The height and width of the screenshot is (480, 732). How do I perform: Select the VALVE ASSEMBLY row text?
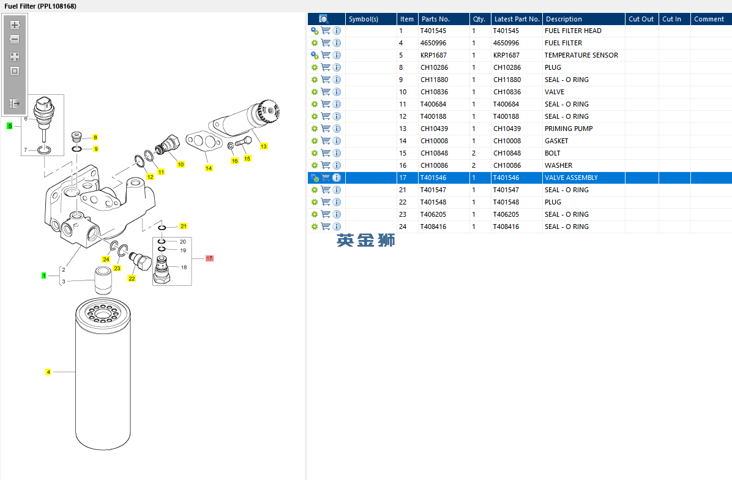[571, 178]
